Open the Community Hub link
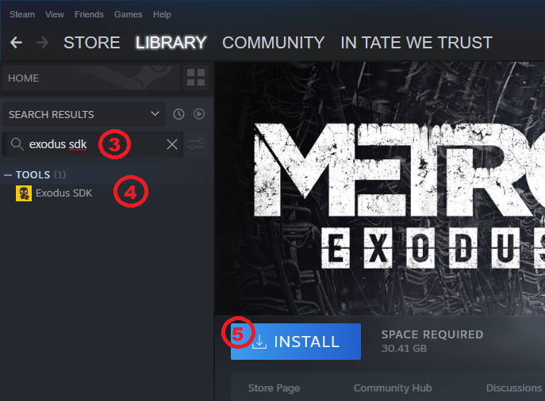 [393, 388]
